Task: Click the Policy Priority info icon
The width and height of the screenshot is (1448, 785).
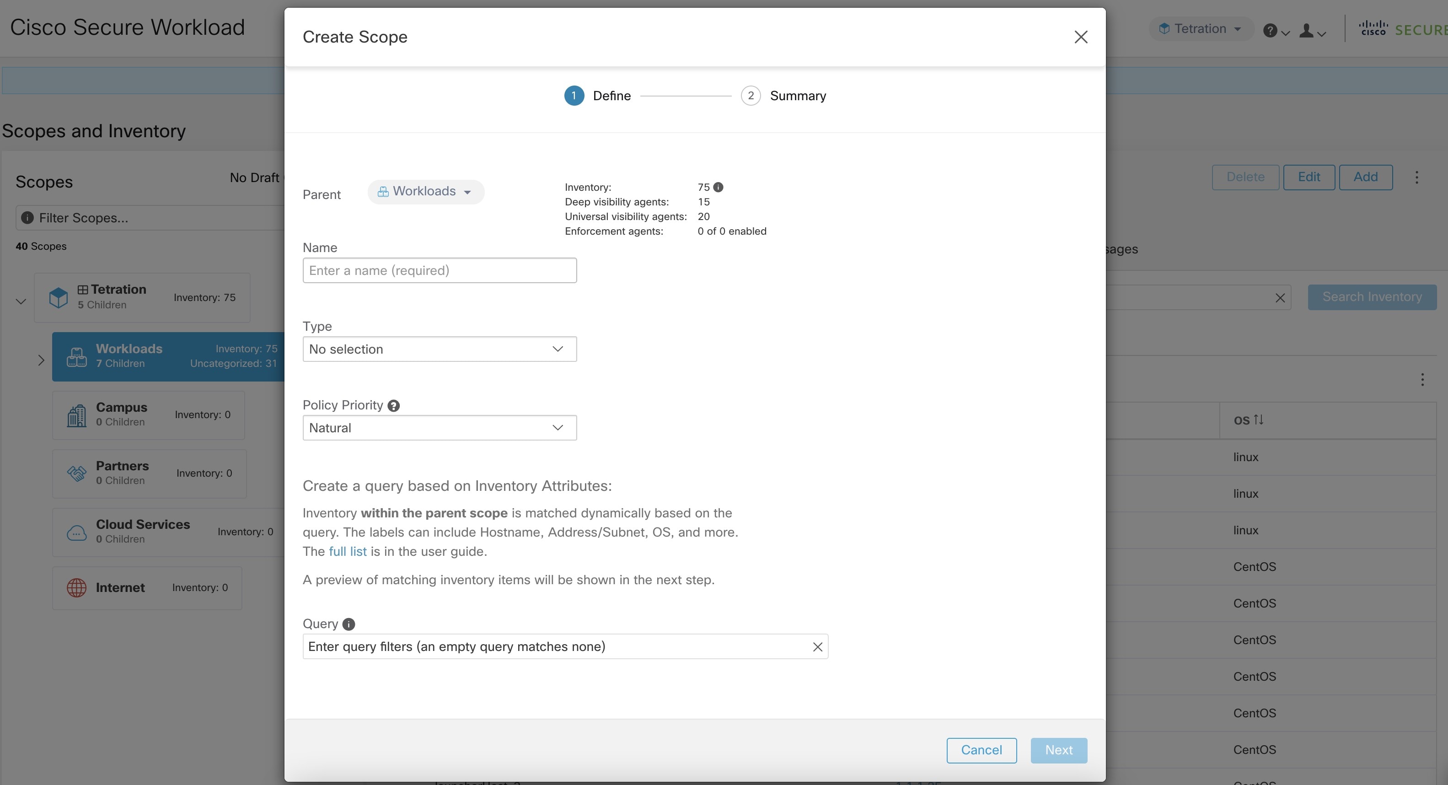Action: pos(393,405)
